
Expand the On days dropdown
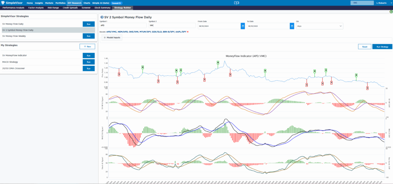(x=319, y=26)
